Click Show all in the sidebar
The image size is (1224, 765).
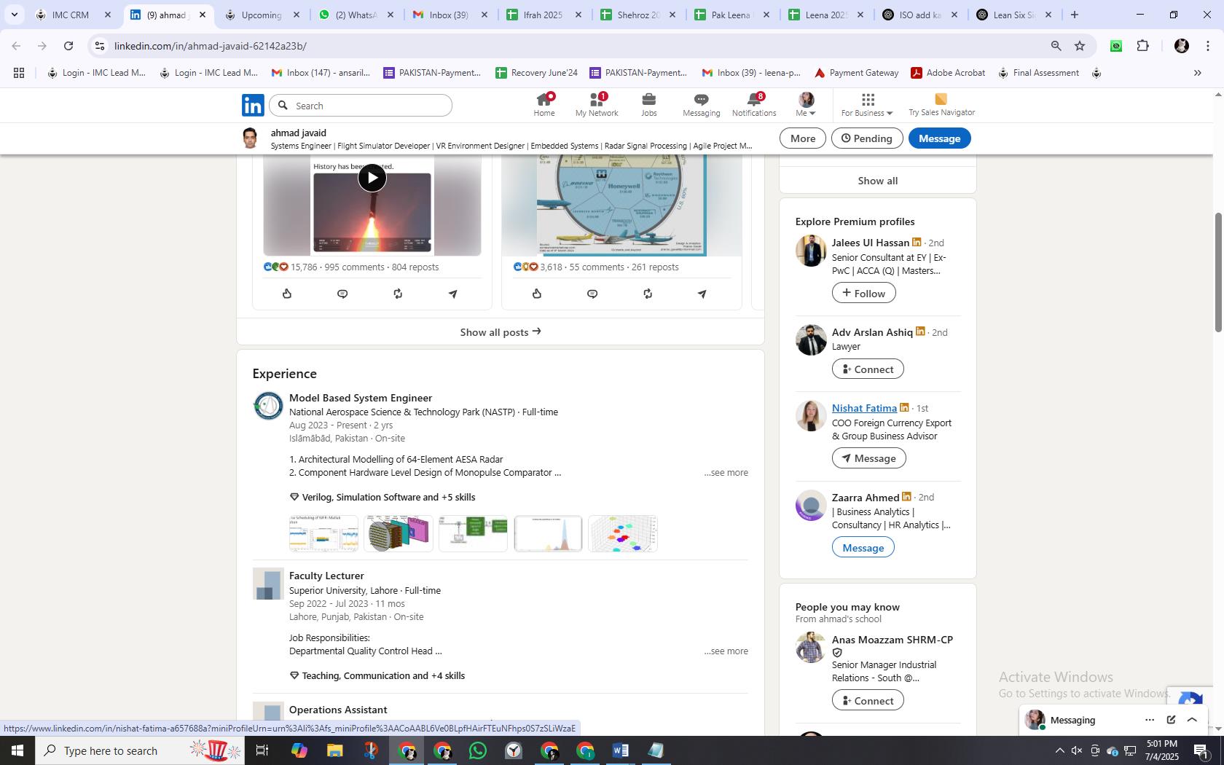point(877,181)
